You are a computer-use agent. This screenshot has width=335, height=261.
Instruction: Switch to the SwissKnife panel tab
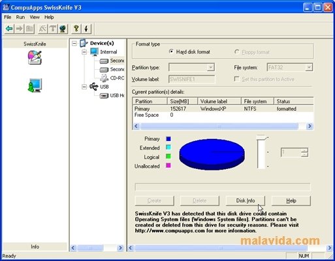(x=35, y=44)
